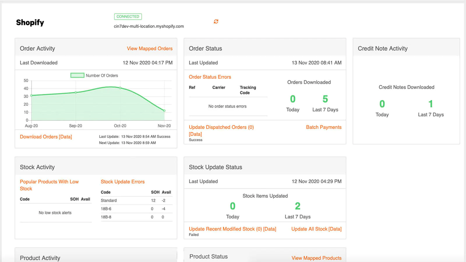466x262 pixels.
Task: Click Update All Stock [Data] link
Action: pos(316,229)
